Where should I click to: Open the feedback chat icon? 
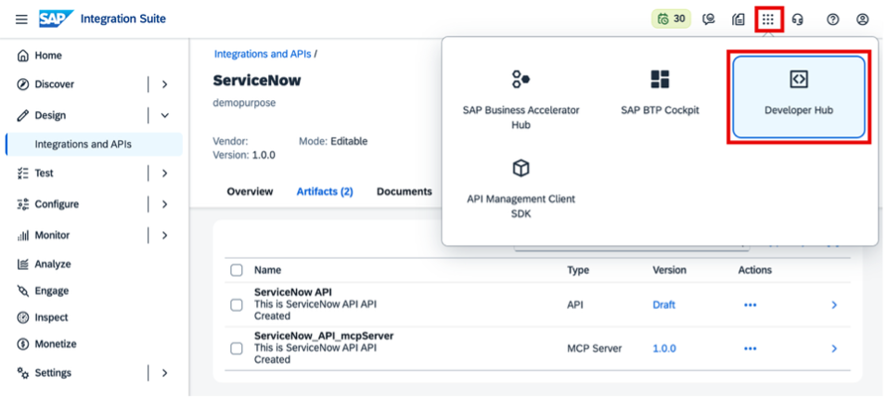(708, 19)
